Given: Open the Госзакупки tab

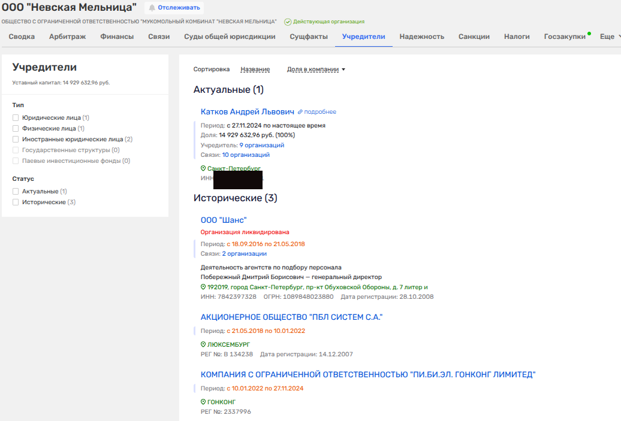Looking at the screenshot, I should pos(565,37).
